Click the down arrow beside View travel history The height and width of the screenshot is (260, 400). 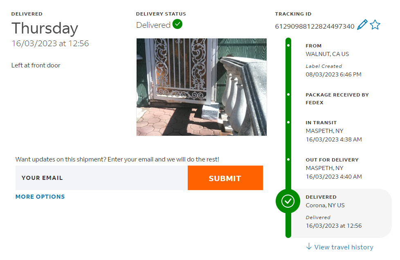[309, 247]
